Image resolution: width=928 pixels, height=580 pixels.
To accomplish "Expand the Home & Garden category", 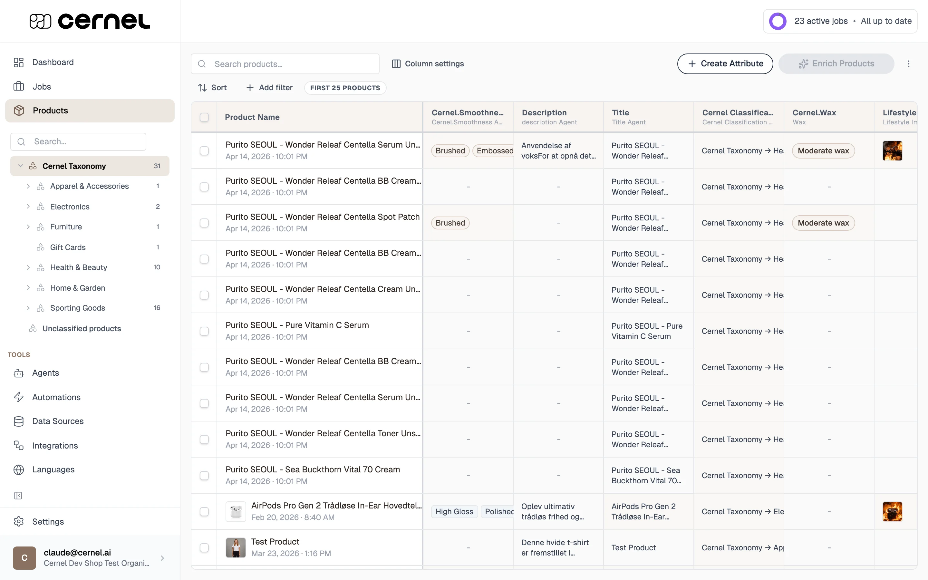I will (28, 288).
